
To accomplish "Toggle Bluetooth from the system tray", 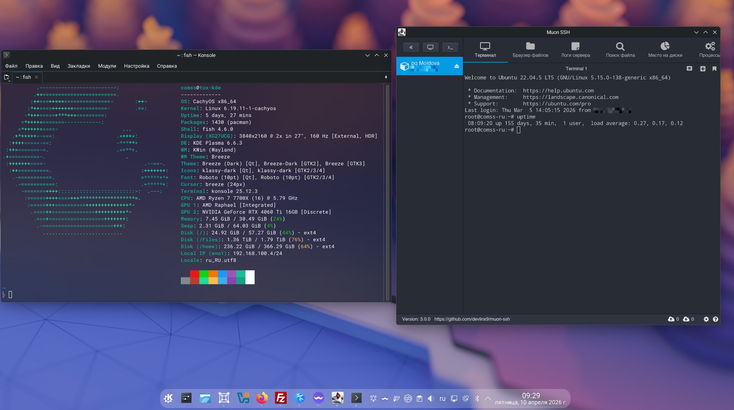I will [x=477, y=399].
